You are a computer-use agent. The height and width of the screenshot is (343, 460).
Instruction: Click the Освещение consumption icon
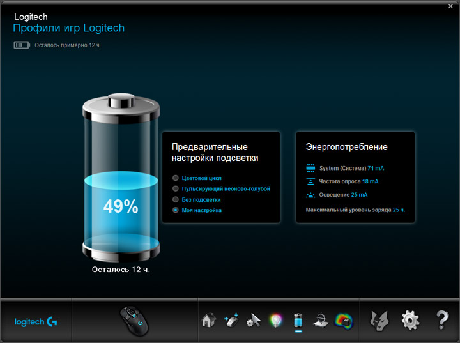310,195
